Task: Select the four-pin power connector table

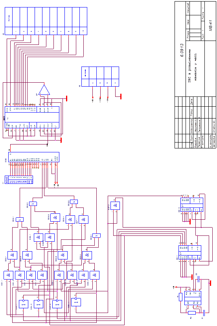Action: (x=100, y=76)
